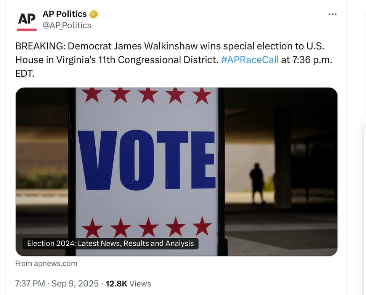The image size is (366, 295).
Task: Click the AP Politics display name
Action: [x=64, y=14]
